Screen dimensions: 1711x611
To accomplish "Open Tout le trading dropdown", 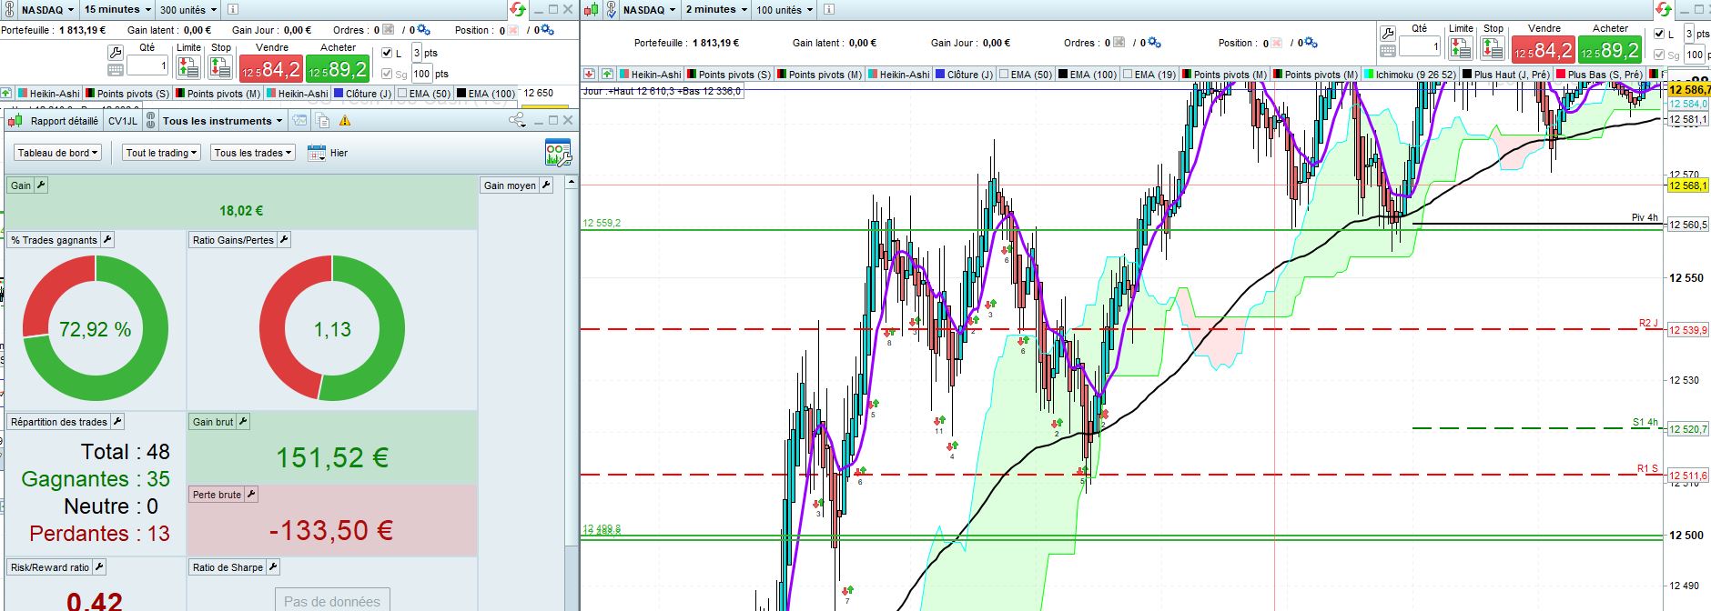I will (161, 153).
